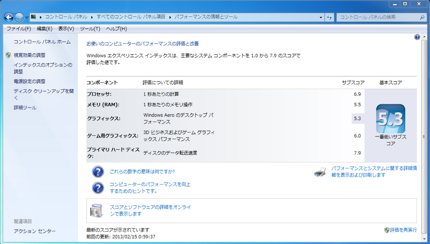Click プライマリ ハード ディスク subscore 7.9
Viewport: 430px width, 244px height.
357,153
